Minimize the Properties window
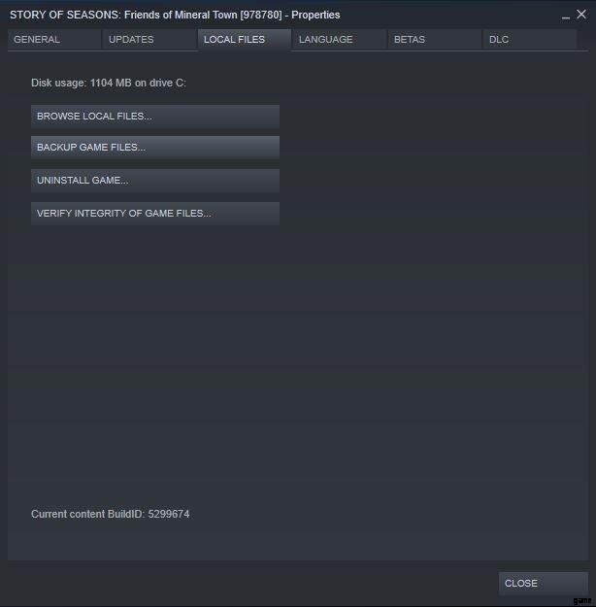 coord(566,16)
